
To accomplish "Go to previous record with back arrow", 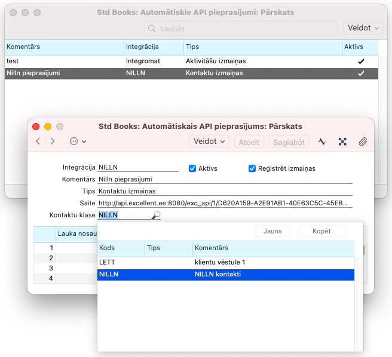I will [38, 141].
